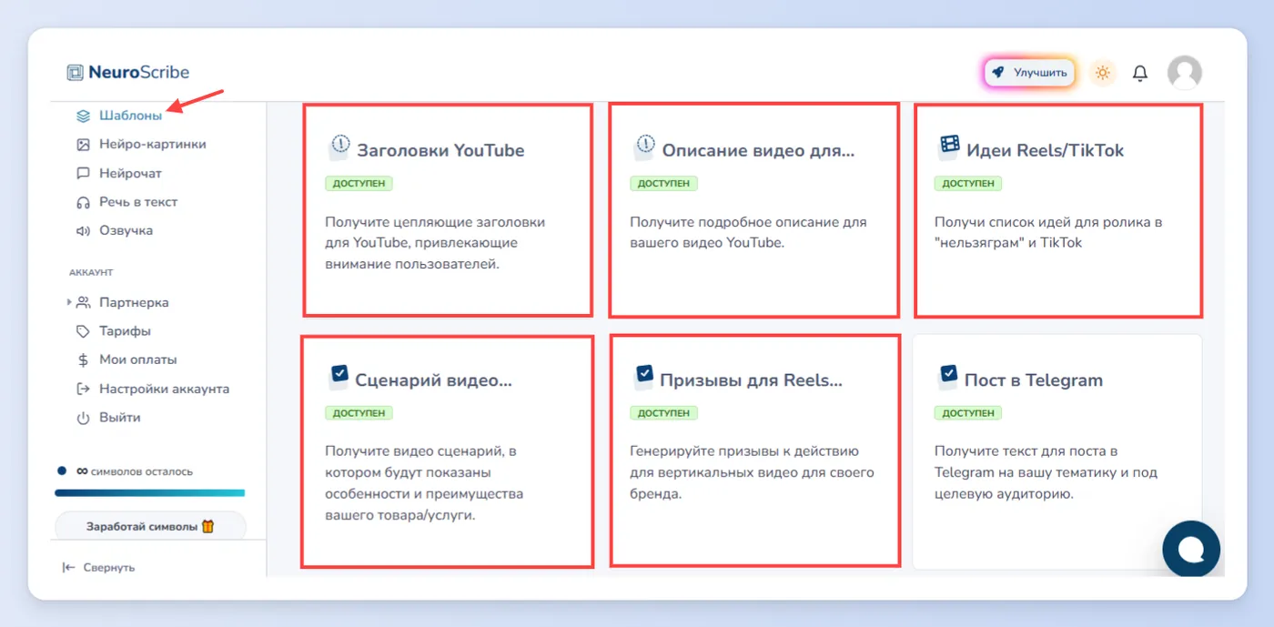
Task: Open Призывы для Reels... template title
Action: [752, 380]
